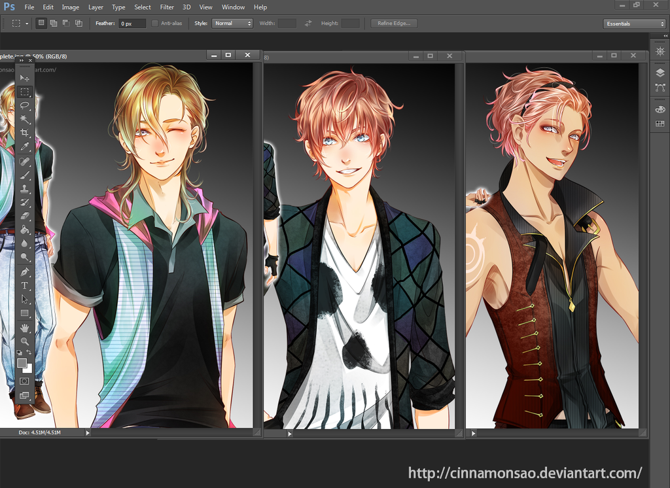The height and width of the screenshot is (488, 670).
Task: Expand the collapsed right panel dock
Action: click(x=665, y=35)
